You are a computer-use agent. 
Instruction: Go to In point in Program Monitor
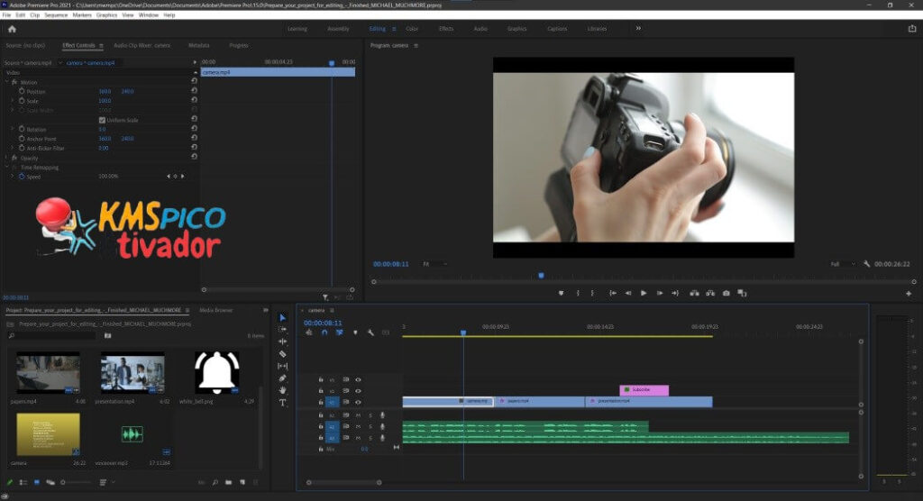[x=613, y=293]
